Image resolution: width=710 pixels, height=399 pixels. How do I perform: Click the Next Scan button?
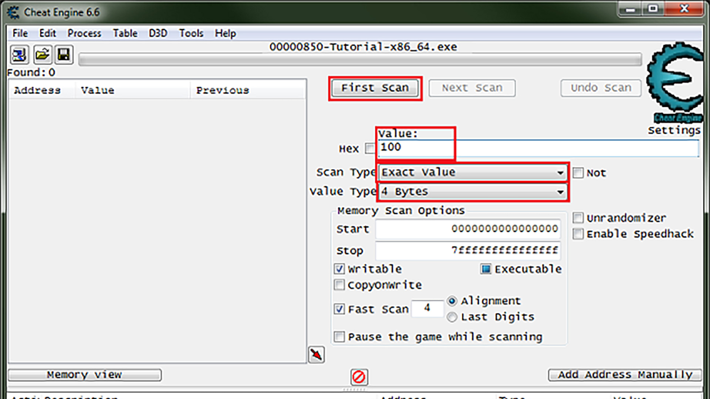coord(472,88)
